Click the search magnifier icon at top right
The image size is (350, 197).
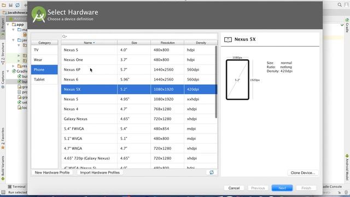pyautogui.click(x=340, y=5)
